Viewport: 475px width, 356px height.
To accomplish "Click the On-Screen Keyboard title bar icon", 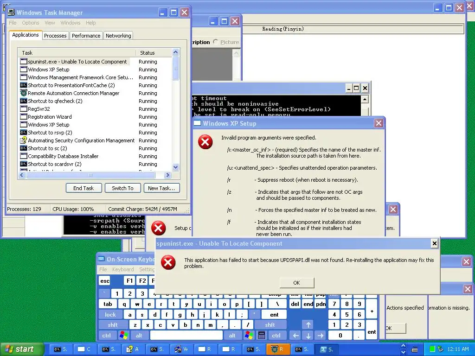I will click(101, 259).
